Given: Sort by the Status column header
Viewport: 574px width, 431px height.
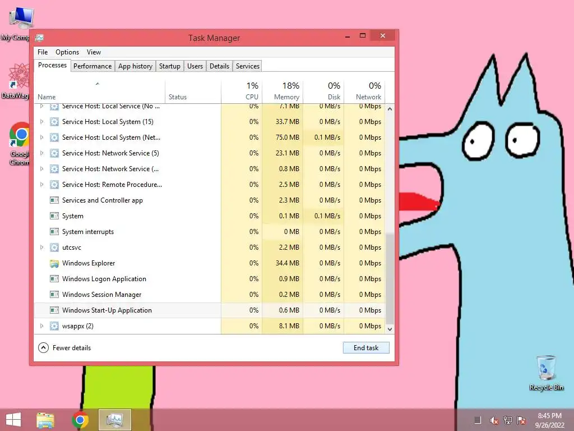Looking at the screenshot, I should tap(193, 91).
